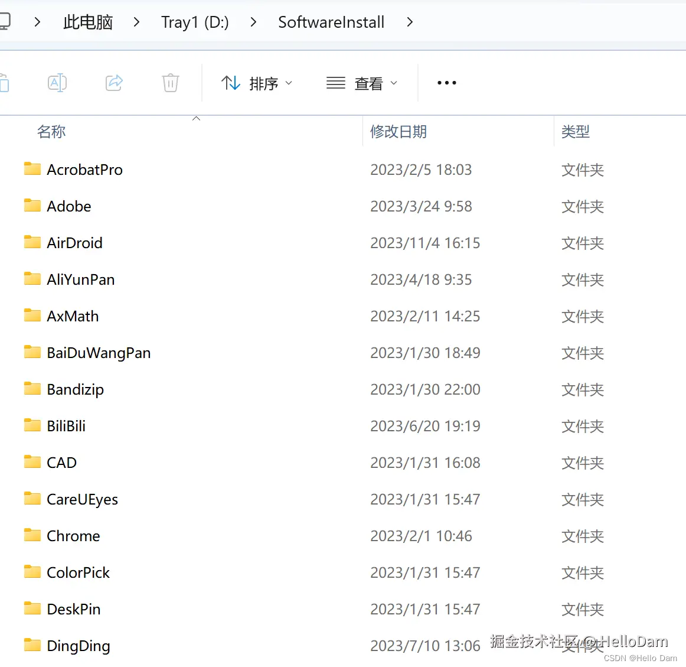The height and width of the screenshot is (667, 686).
Task: Click 文件夹 type in Adobe row
Action: click(583, 207)
